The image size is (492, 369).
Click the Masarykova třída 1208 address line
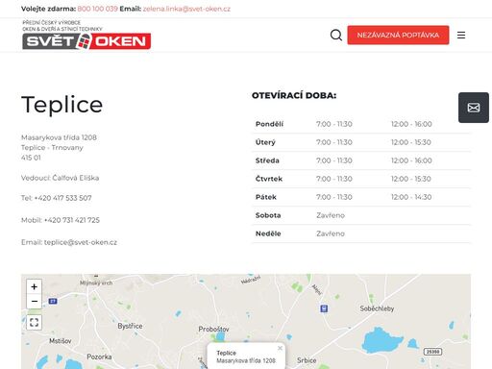59,137
